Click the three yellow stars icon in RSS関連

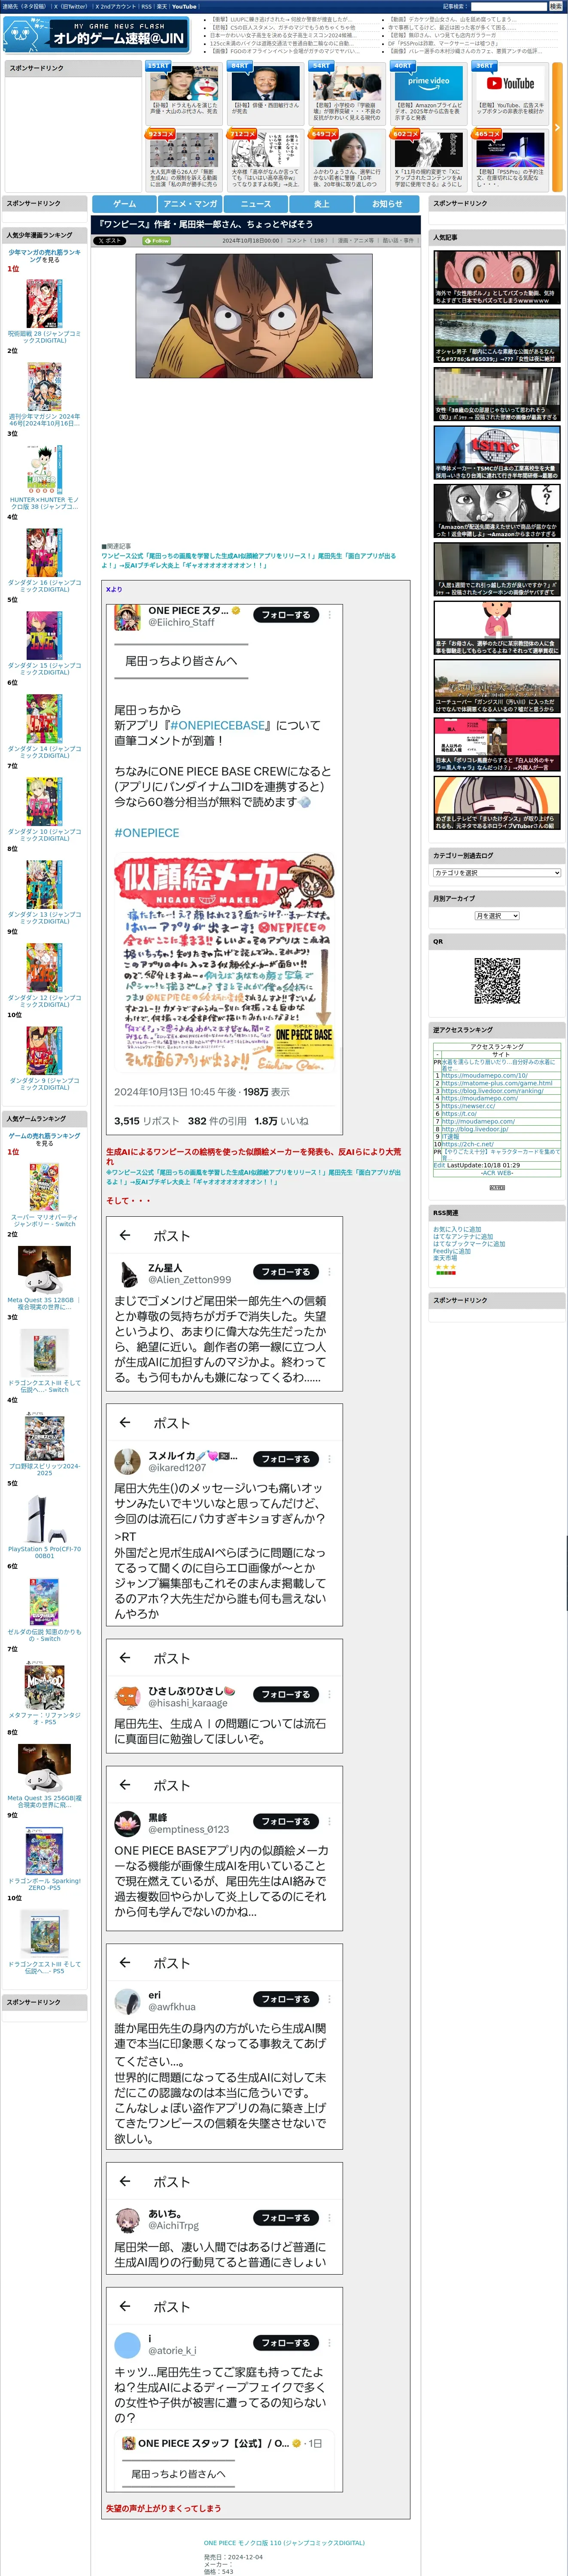[x=445, y=1267]
